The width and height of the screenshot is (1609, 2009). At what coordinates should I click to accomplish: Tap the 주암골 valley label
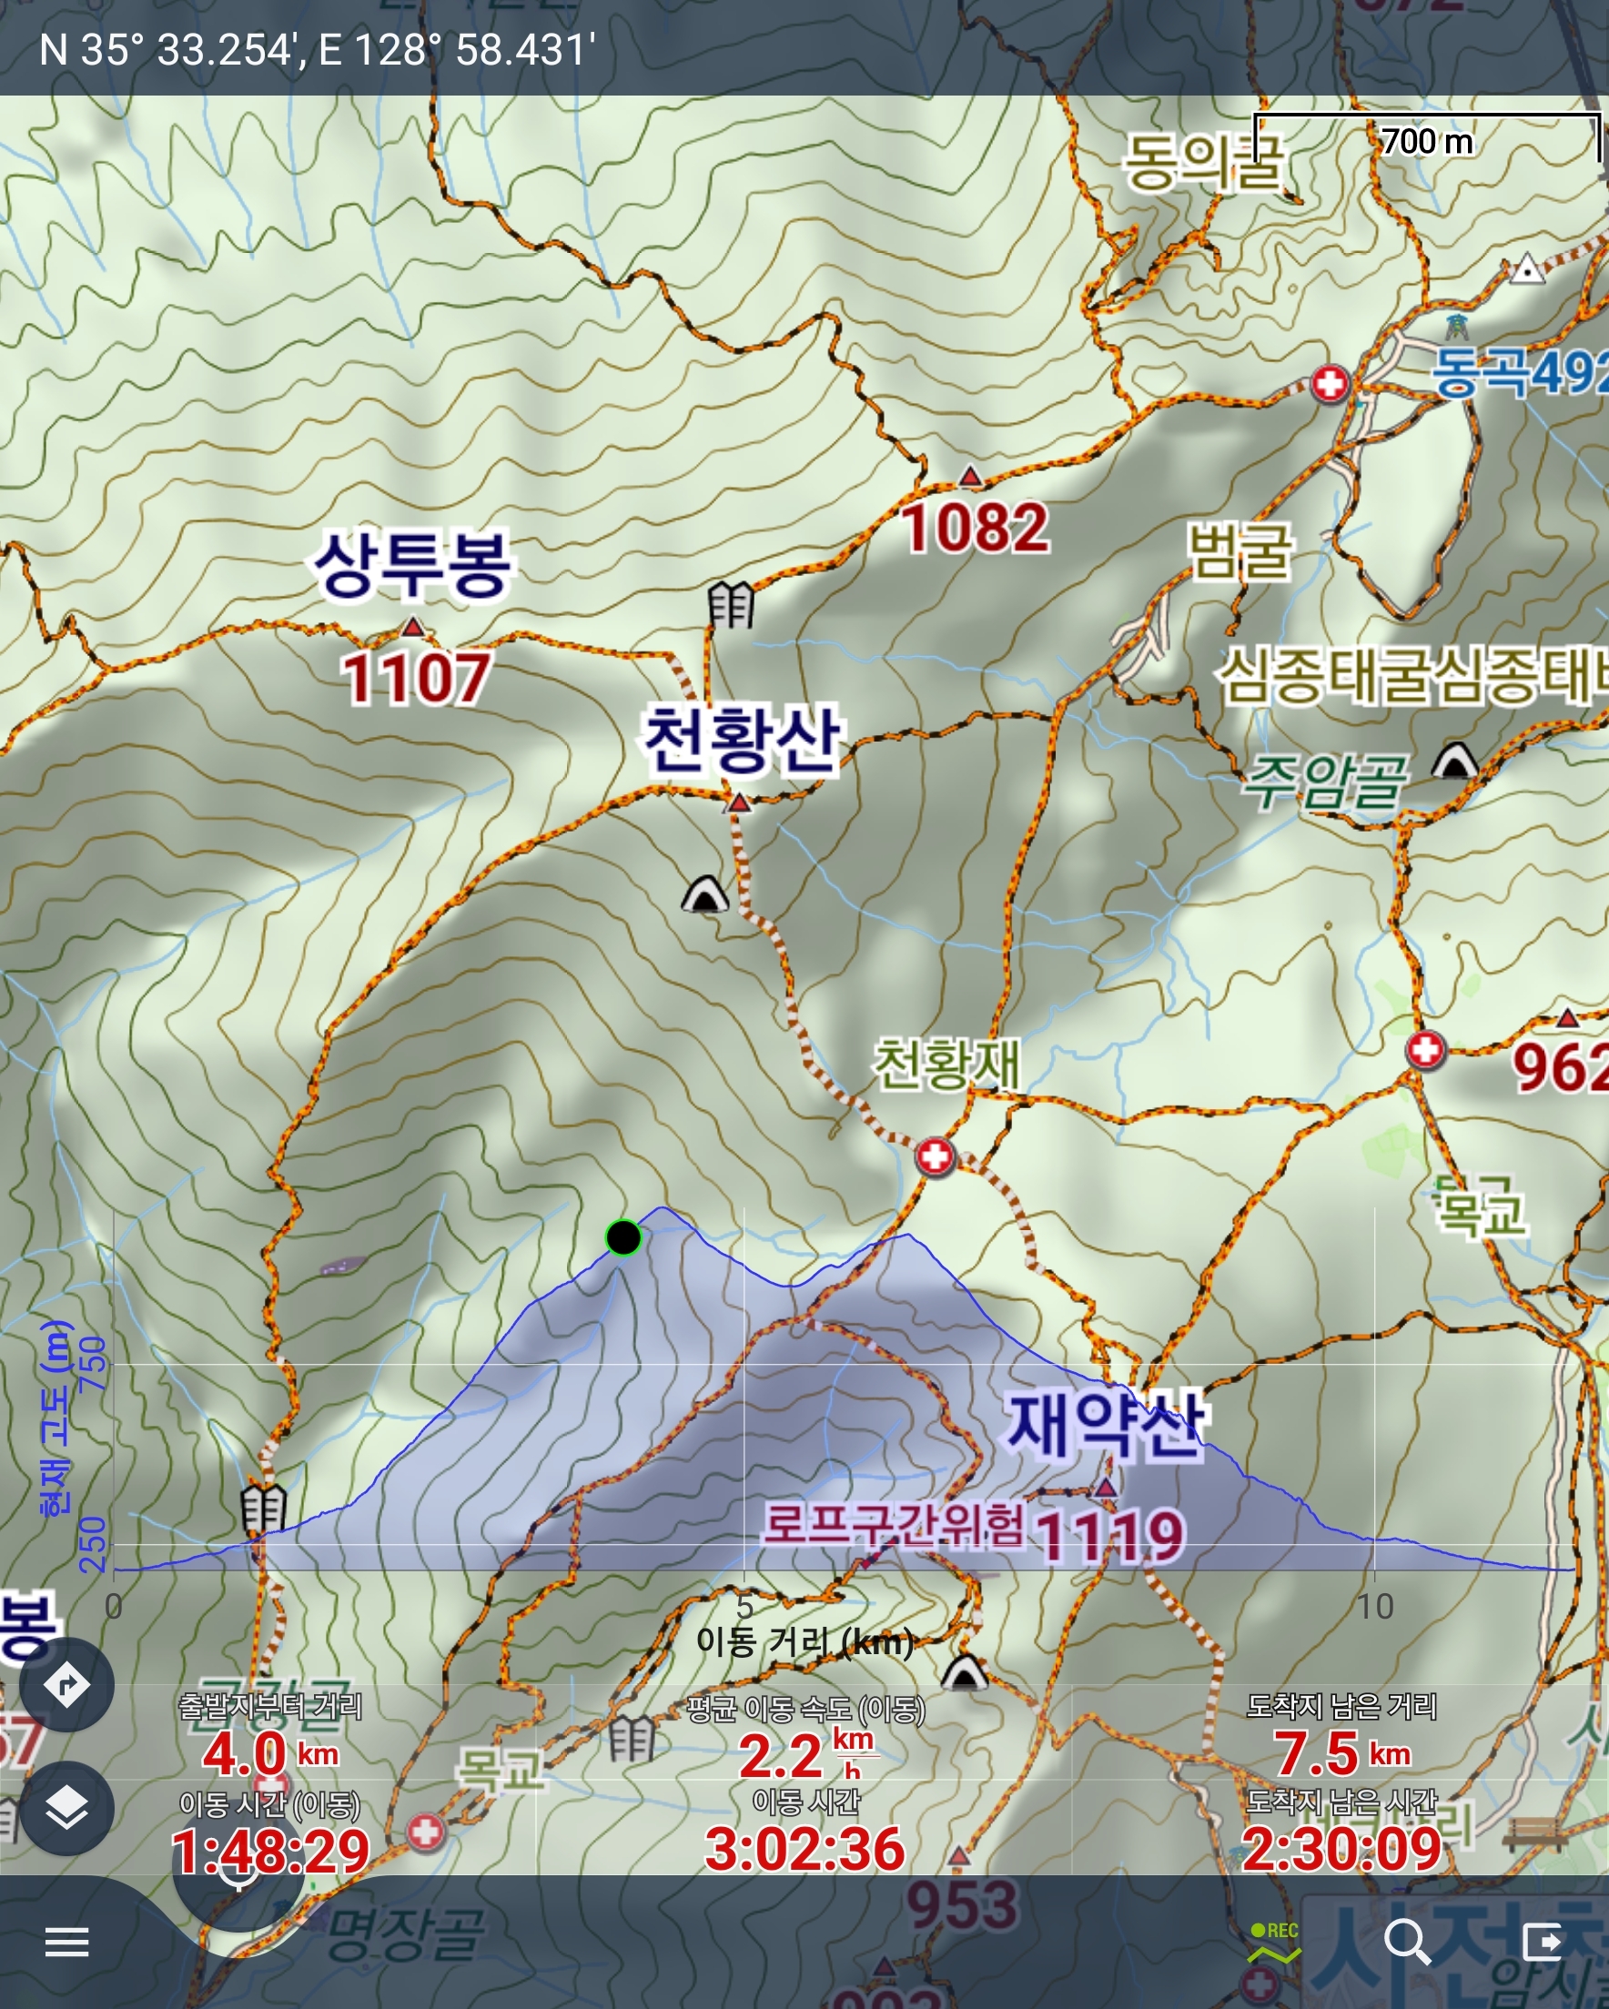pos(1324,781)
